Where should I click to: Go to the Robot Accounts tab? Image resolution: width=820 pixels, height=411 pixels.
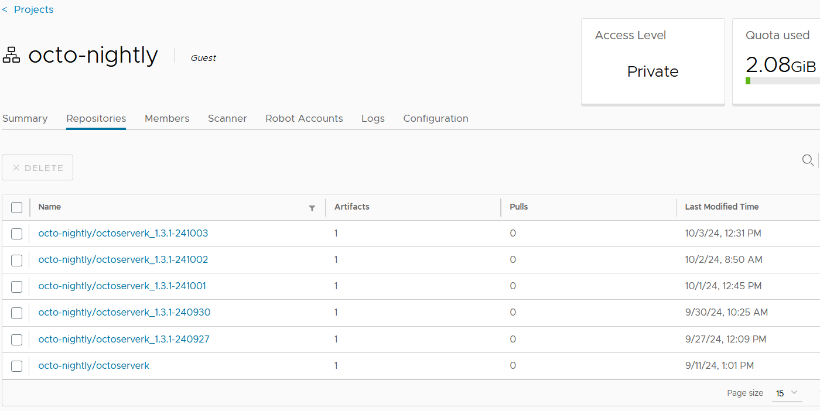click(304, 118)
